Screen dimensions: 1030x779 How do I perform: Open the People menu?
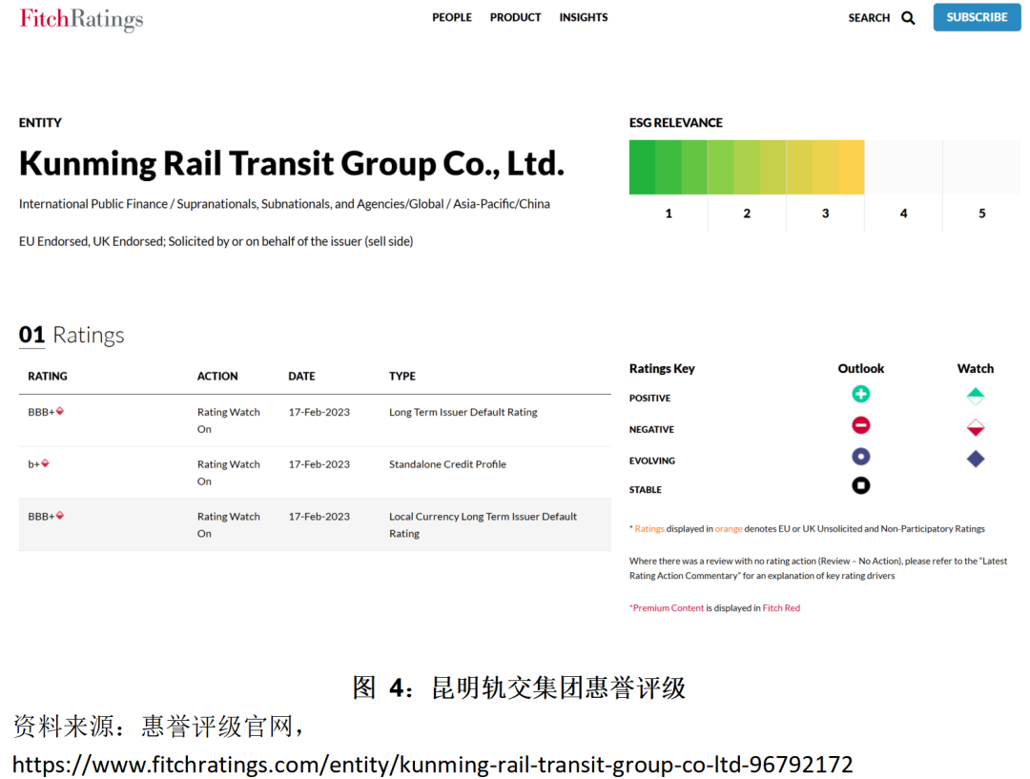451,17
